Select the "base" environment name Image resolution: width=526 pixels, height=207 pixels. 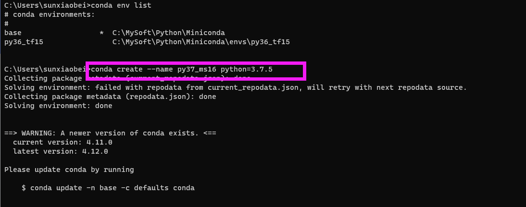point(13,33)
